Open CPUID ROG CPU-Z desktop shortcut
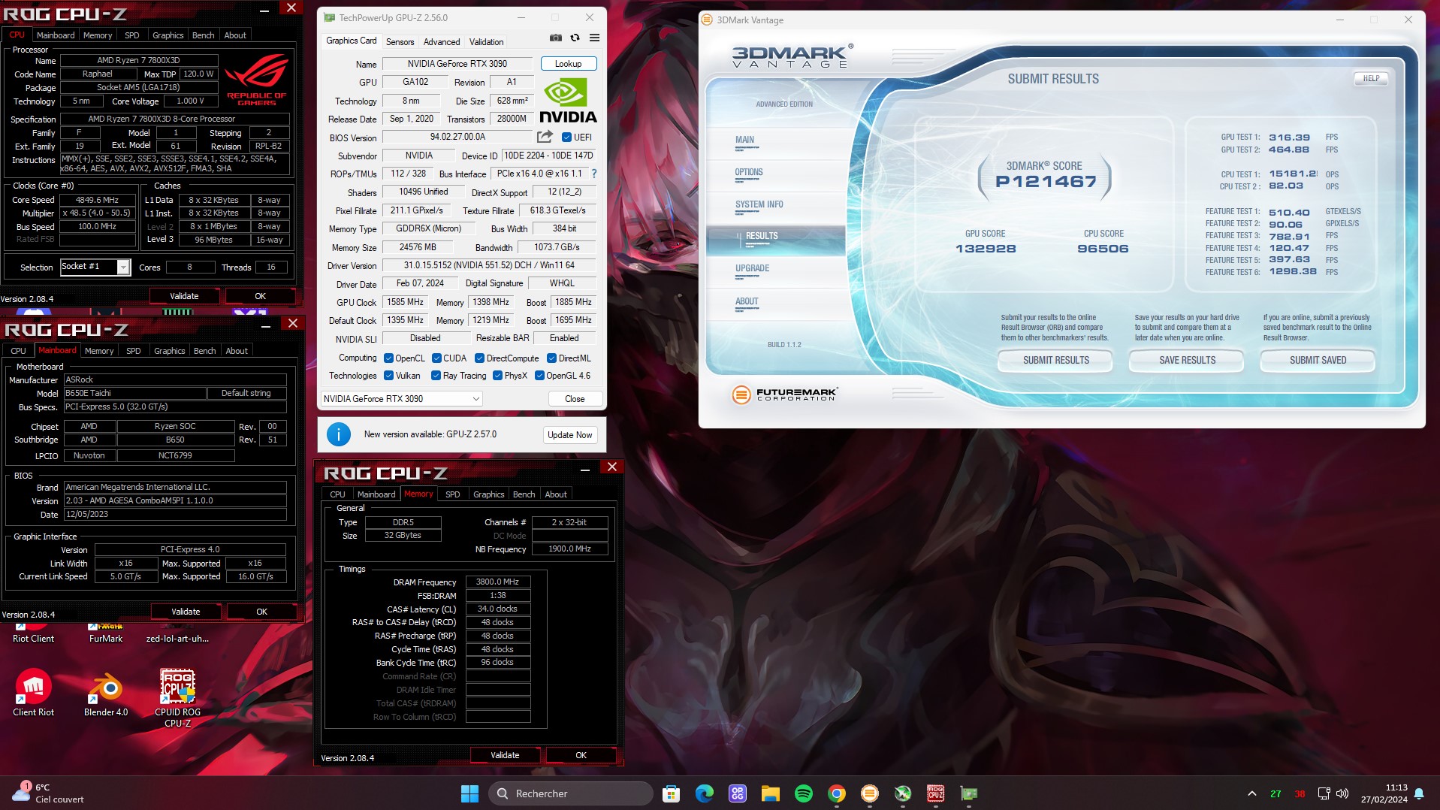The height and width of the screenshot is (810, 1440). click(x=178, y=698)
